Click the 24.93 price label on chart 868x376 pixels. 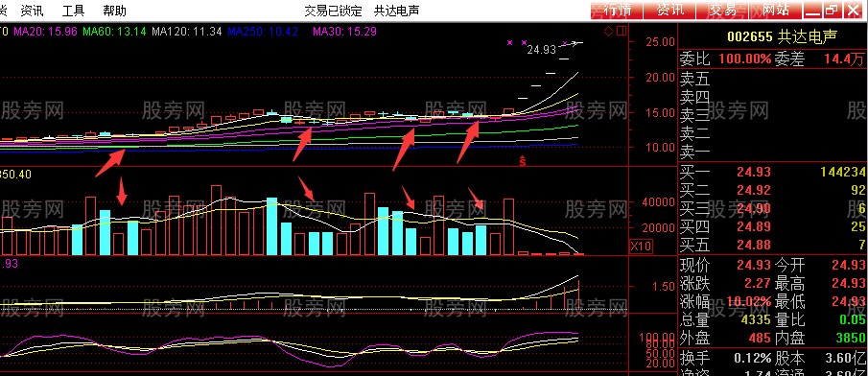click(x=541, y=50)
